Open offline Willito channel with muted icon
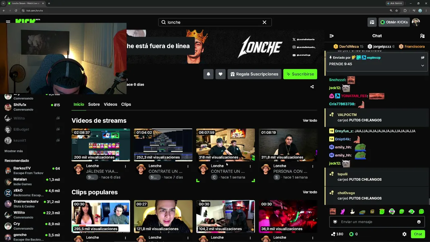The height and width of the screenshot is (242, 430). [32, 118]
